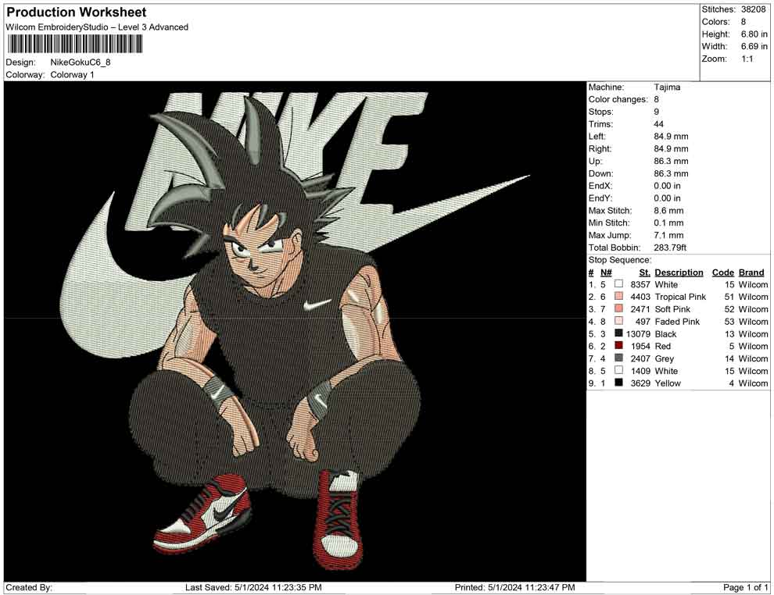Click the Trims value '44'

point(658,123)
